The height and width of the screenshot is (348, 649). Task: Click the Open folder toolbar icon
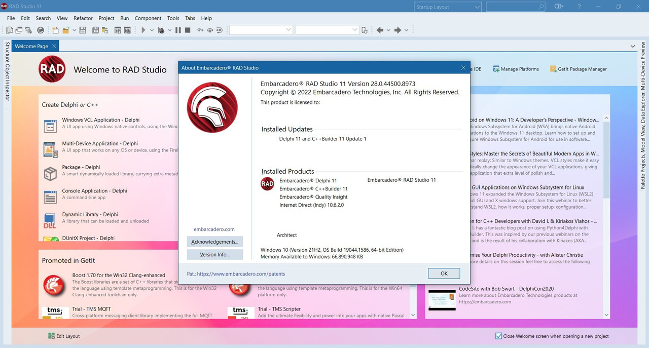click(66, 30)
